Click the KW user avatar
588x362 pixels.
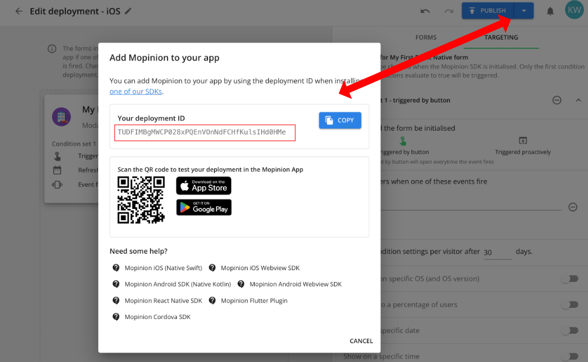(574, 10)
